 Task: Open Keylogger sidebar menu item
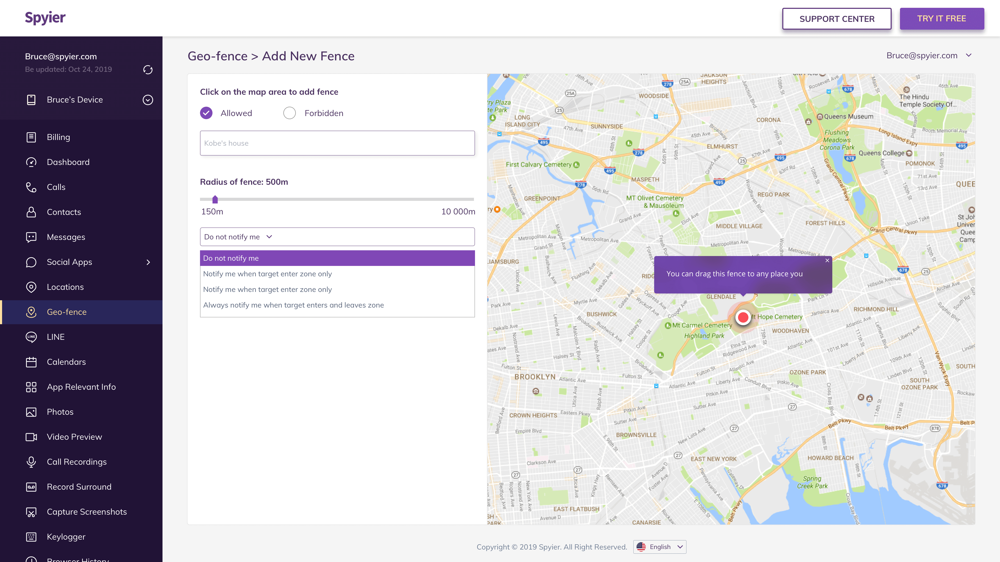pyautogui.click(x=81, y=537)
